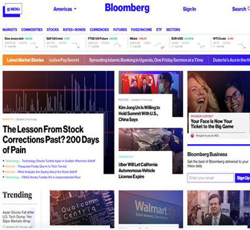Read The Lesson From Stock Corrections headline
This screenshot has width=250, height=230.
coord(51,140)
